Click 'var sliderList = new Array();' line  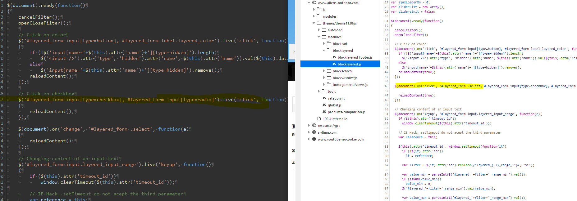(x=418, y=7)
